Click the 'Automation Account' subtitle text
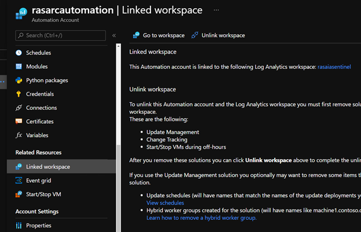The width and height of the screenshot is (361, 232). (56, 20)
